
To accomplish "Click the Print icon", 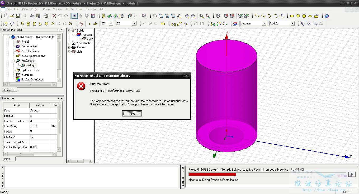I will 46,16.
